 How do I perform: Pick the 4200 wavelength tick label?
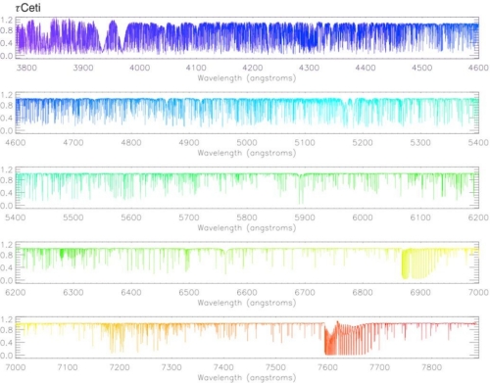click(x=253, y=68)
